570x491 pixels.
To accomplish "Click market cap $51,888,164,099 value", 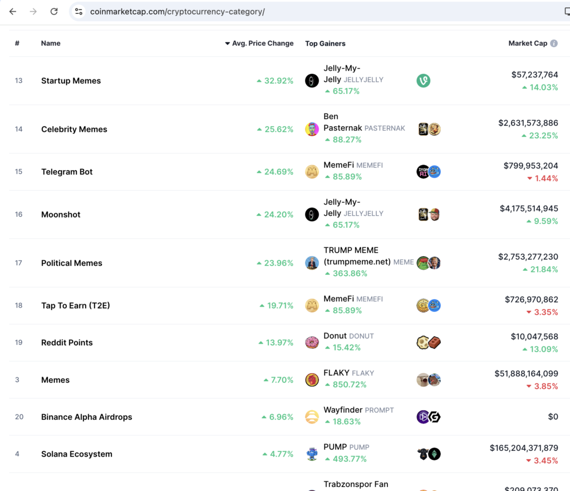I will pos(526,374).
